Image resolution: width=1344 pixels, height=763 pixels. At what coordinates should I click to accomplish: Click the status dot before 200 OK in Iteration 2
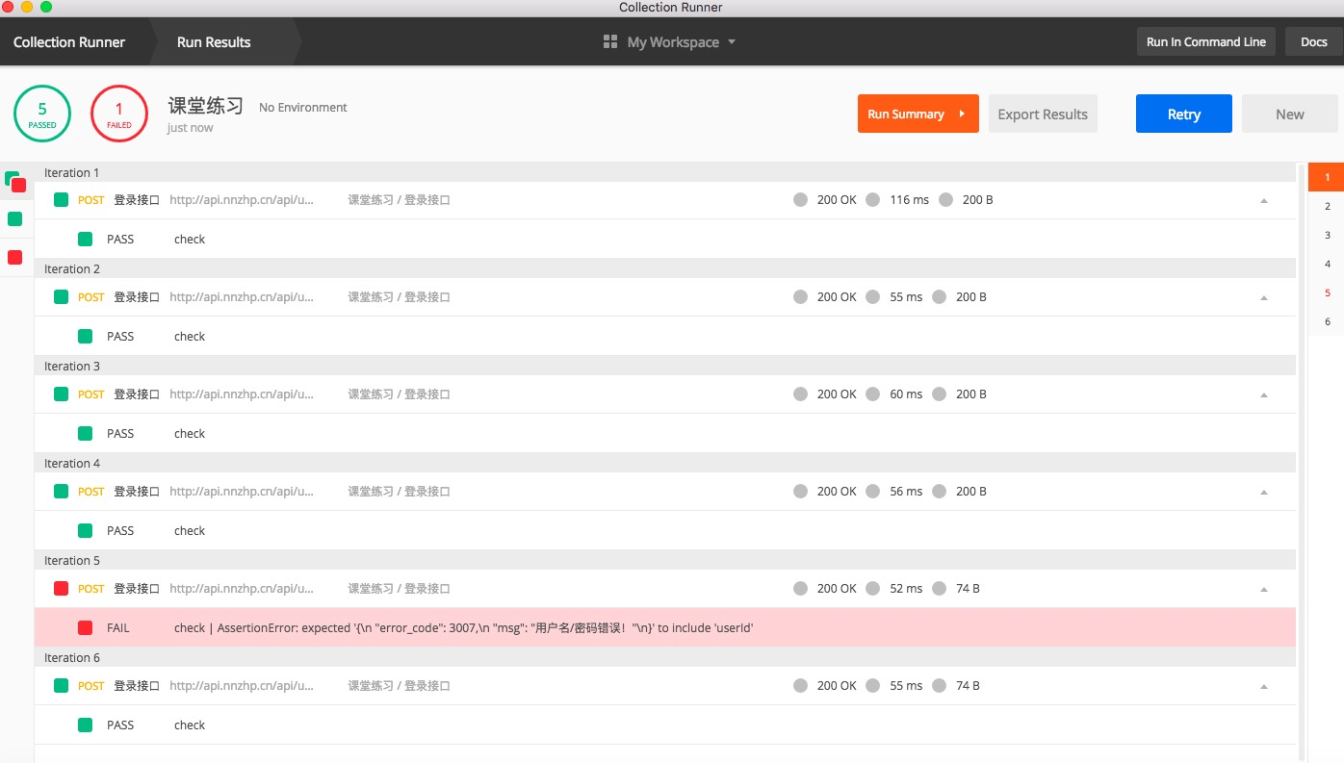tap(800, 296)
